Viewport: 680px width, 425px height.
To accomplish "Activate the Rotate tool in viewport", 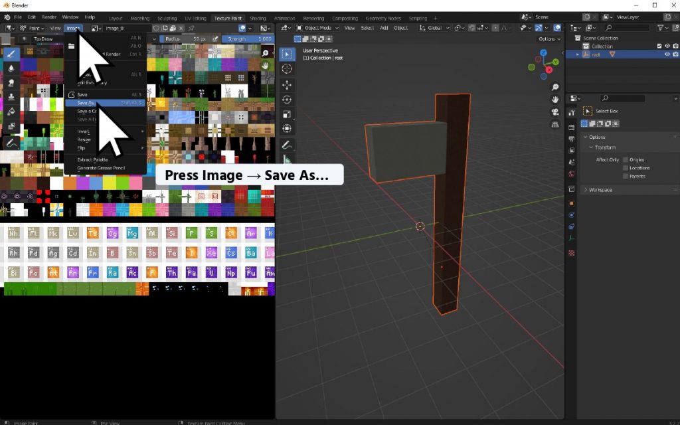I will pyautogui.click(x=287, y=100).
